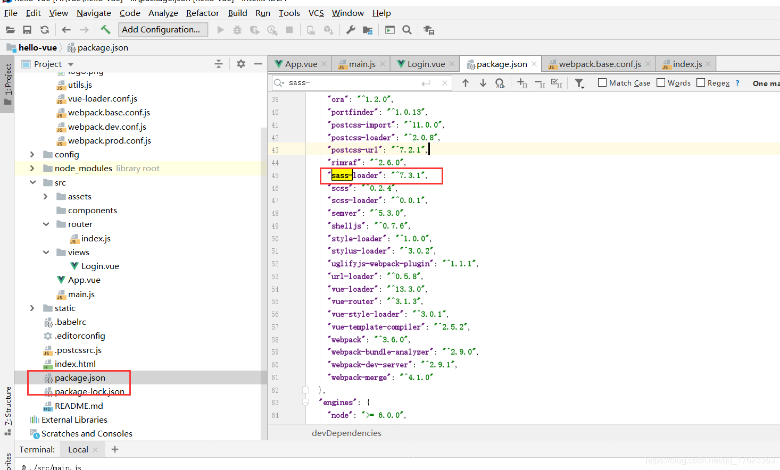Add a new terminal tab with plus icon

click(x=114, y=449)
